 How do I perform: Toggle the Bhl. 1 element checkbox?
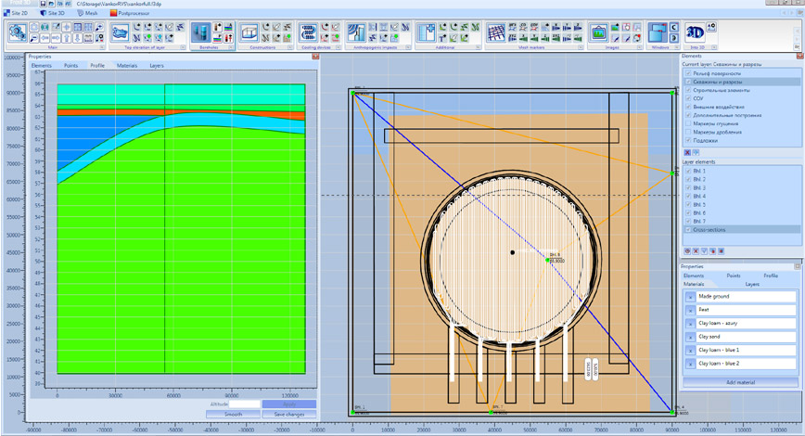click(688, 171)
